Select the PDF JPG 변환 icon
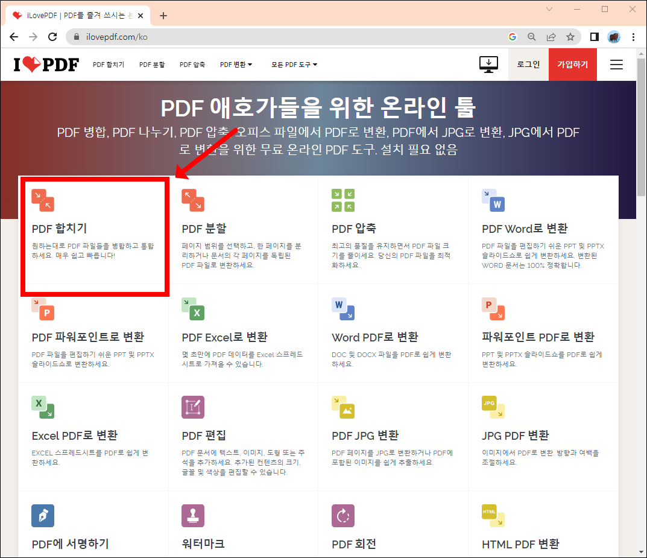 [x=342, y=407]
